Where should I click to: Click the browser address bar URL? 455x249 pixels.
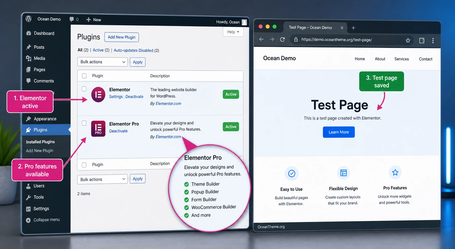[x=336, y=40]
